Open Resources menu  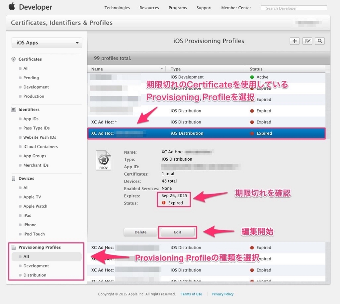point(149,8)
